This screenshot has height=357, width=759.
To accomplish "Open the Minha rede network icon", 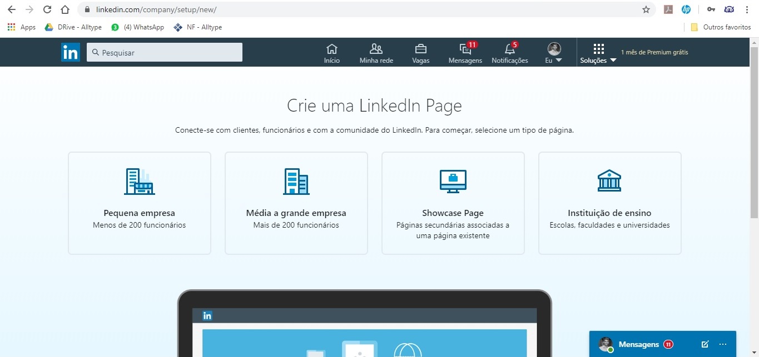I will click(376, 49).
